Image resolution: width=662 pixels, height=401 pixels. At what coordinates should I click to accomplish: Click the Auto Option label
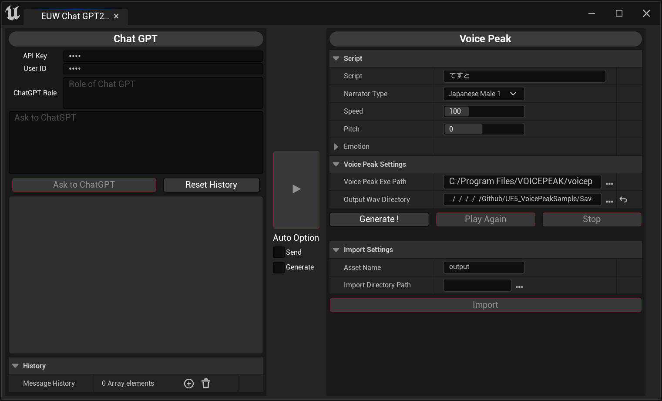[296, 238]
